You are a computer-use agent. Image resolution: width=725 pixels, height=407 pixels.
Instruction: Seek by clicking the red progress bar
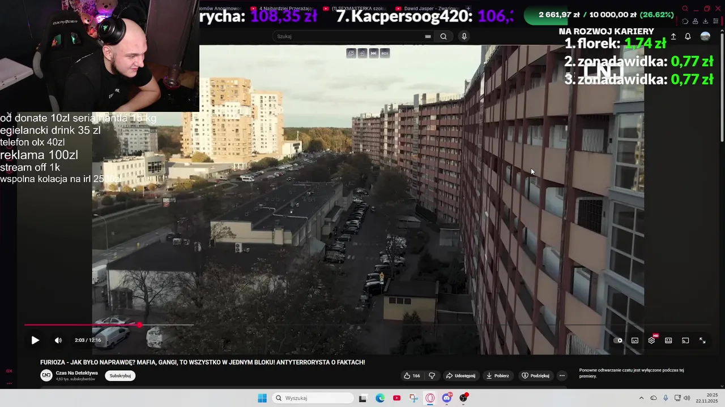pos(82,325)
